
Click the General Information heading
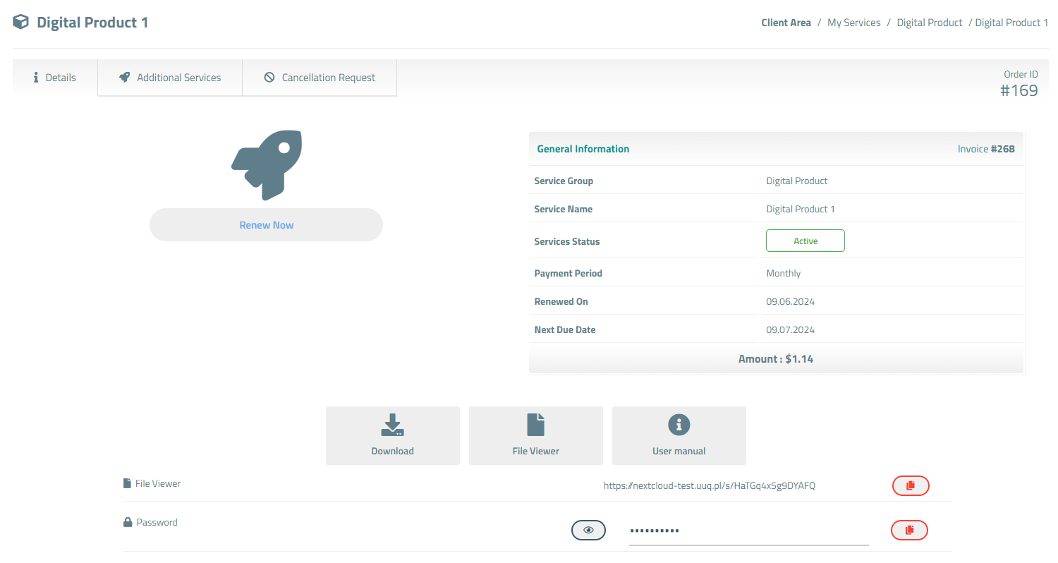coord(583,149)
